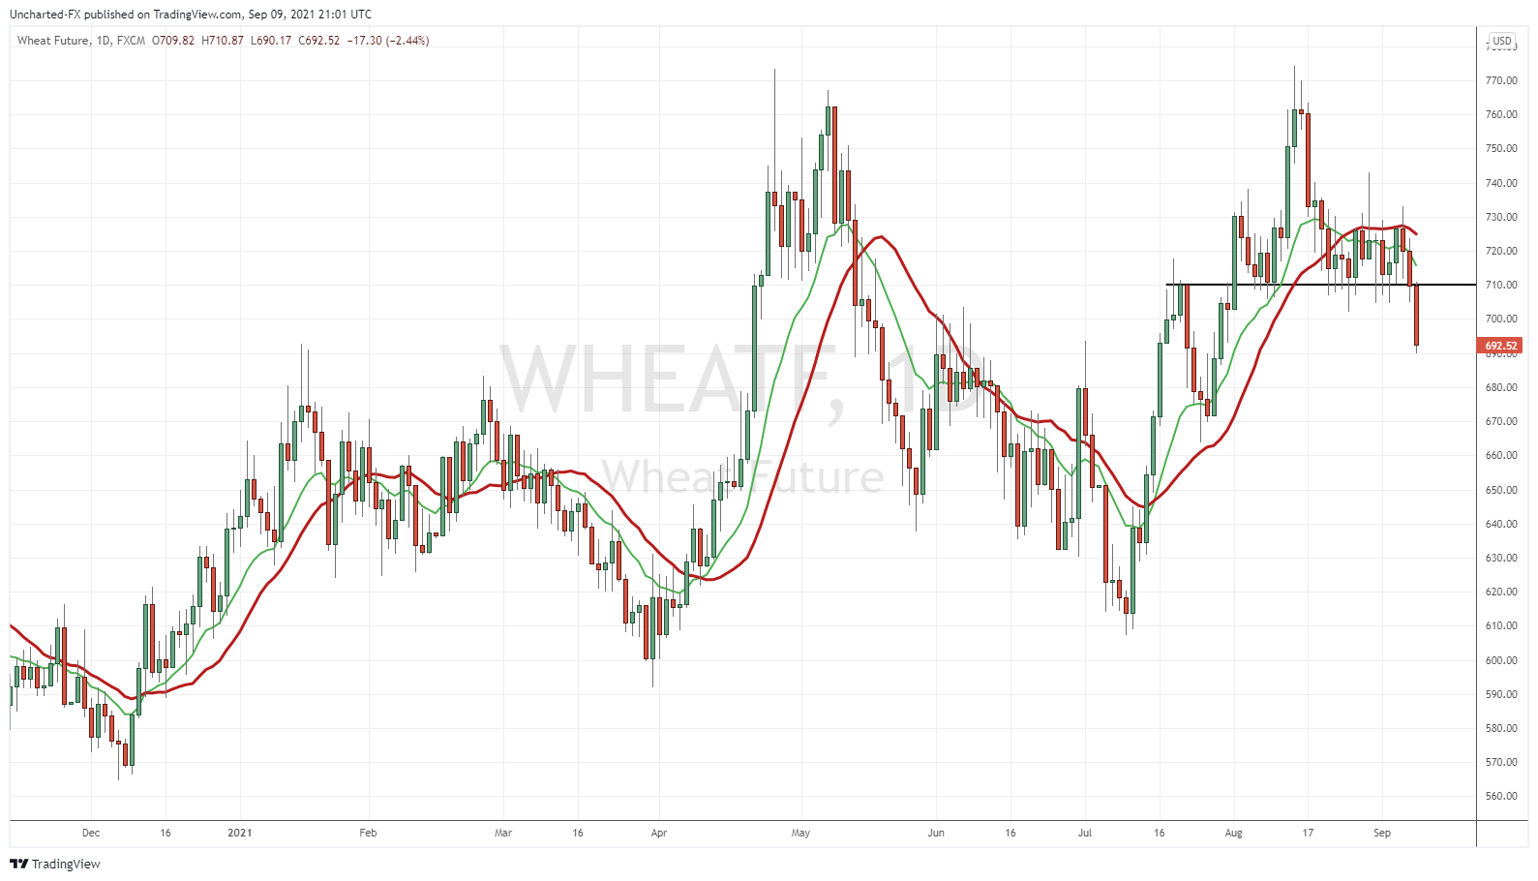Click the 700.00 price axis label
The height and width of the screenshot is (881, 1538).
(x=1501, y=319)
